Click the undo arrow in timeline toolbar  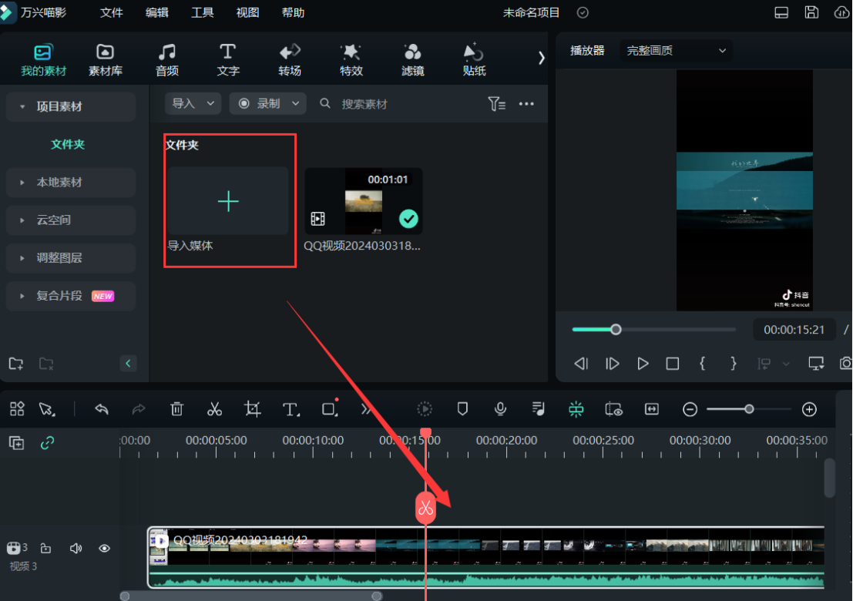101,409
